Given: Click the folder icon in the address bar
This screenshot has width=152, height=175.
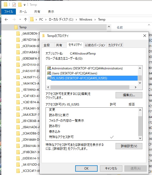Looking at the screenshot, I should point(32,20).
